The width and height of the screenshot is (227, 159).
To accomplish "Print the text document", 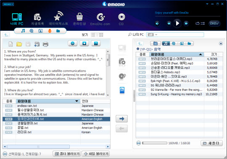I will click(x=45, y=44).
